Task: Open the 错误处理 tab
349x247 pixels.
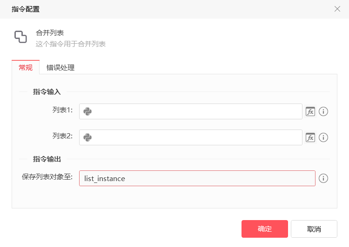Action: point(60,68)
